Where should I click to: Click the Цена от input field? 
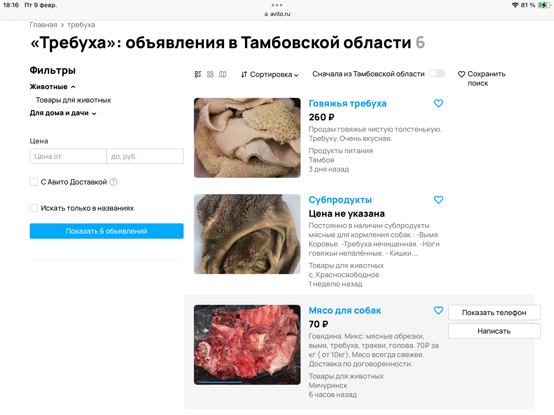click(68, 156)
